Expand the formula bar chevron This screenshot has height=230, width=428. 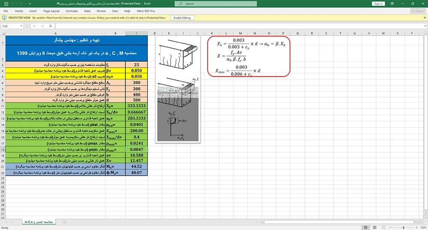425,26
